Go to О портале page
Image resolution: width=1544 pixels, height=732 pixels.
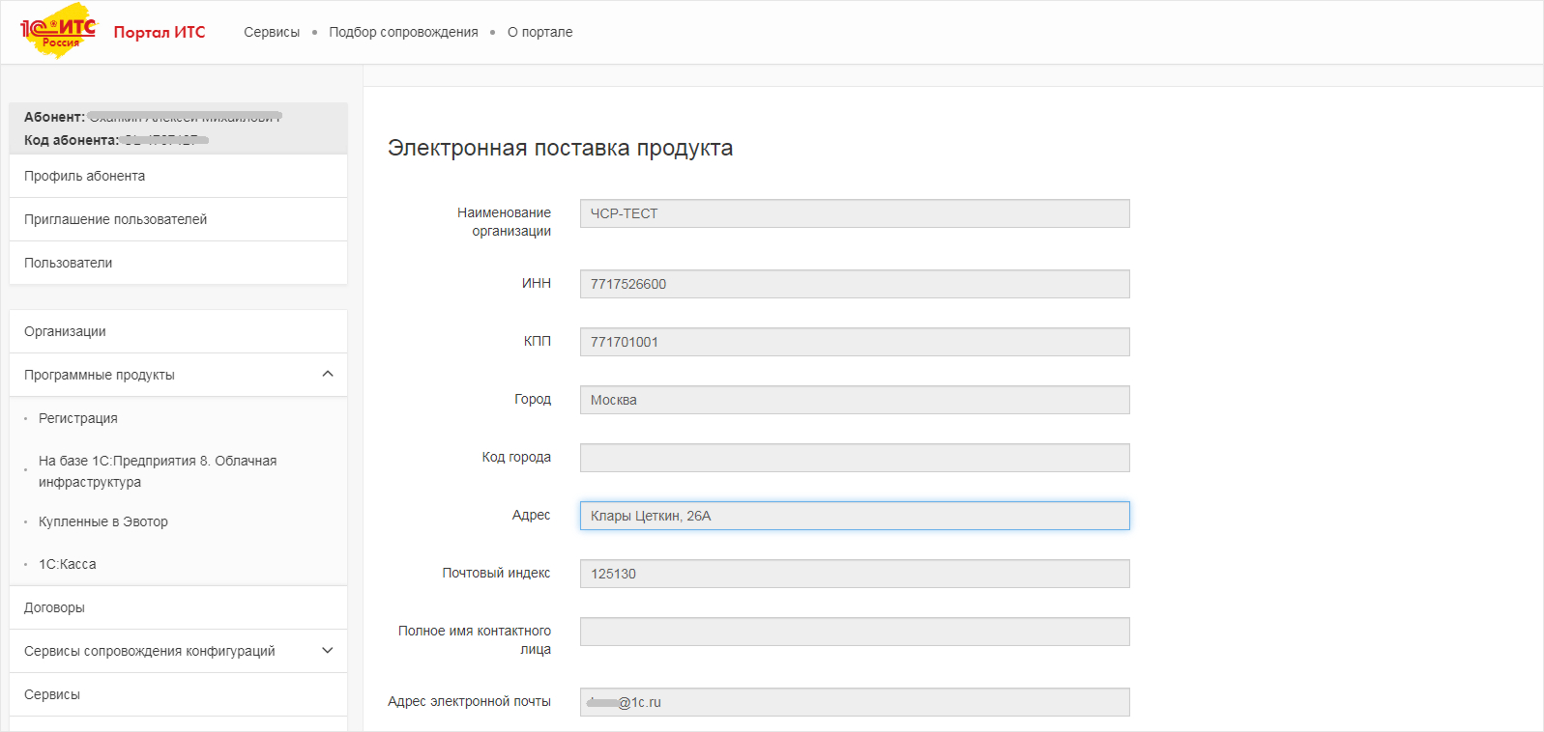539,32
